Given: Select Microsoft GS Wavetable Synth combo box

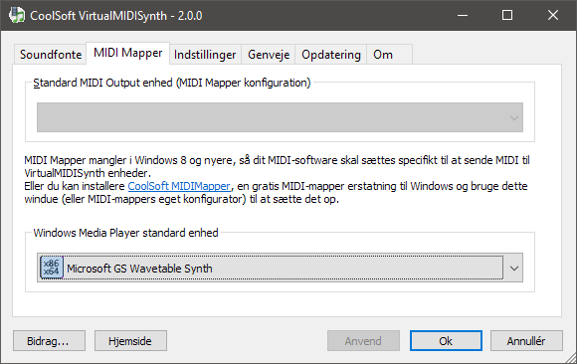Looking at the screenshot, I should (280, 268).
